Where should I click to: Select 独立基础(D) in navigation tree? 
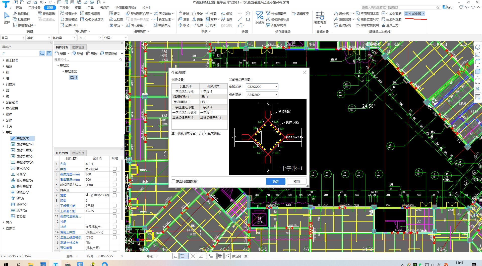point(22,180)
